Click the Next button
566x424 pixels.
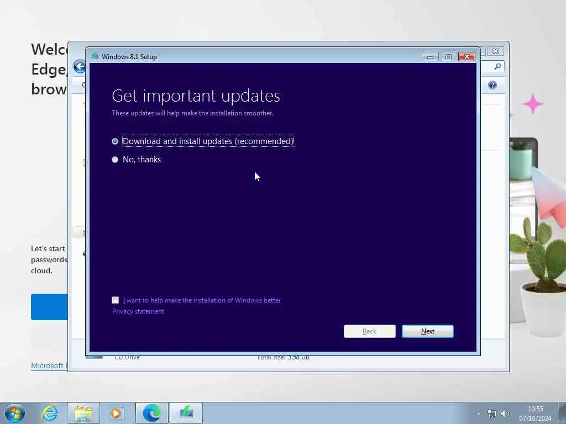click(x=427, y=331)
